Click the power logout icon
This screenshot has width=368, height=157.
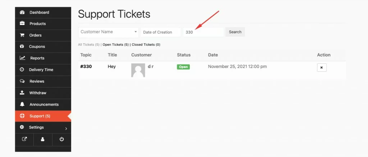(61, 139)
